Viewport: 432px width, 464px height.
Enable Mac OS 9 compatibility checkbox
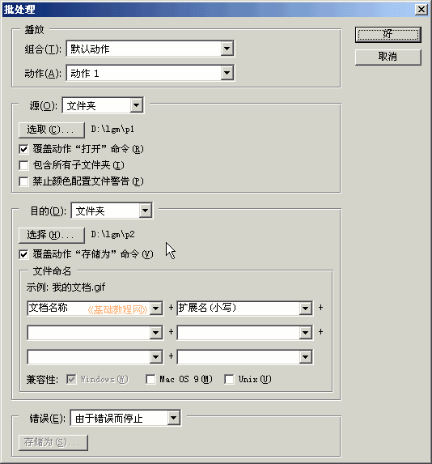click(x=150, y=379)
